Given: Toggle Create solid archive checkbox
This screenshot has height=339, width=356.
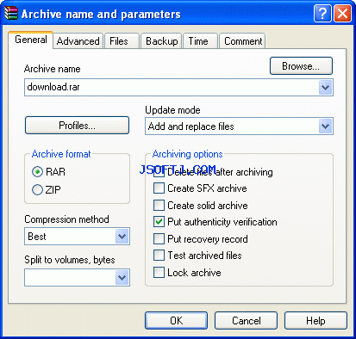Looking at the screenshot, I should coord(159,206).
